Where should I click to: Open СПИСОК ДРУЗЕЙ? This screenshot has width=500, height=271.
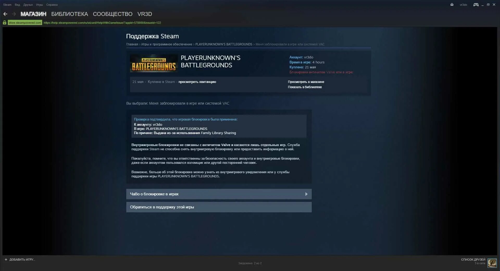[473, 260]
